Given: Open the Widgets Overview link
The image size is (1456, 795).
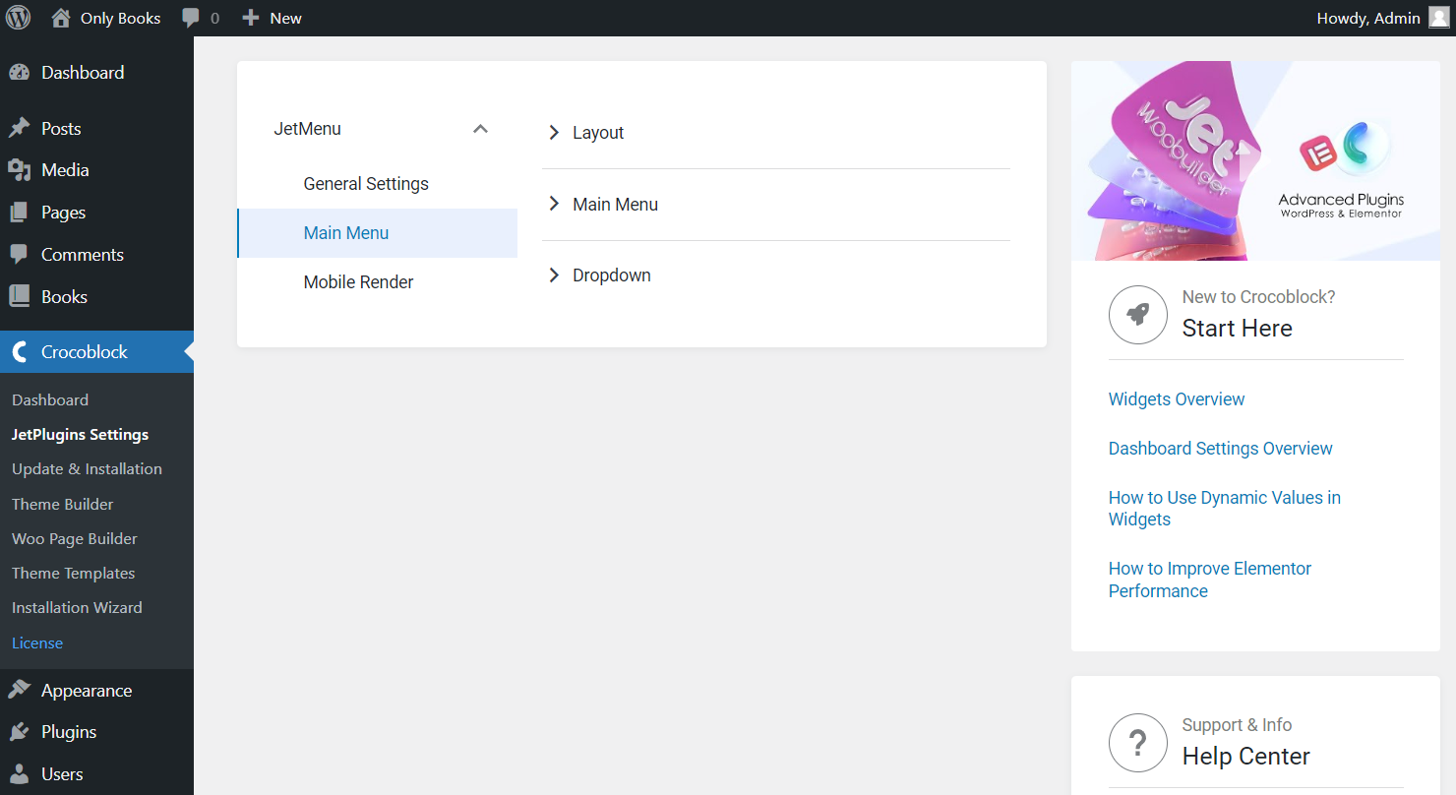Looking at the screenshot, I should (x=1177, y=399).
